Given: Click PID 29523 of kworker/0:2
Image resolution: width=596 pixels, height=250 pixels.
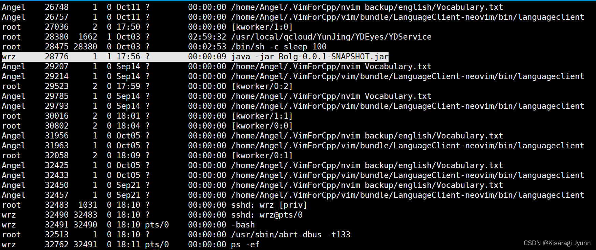Looking at the screenshot, I should (x=57, y=86).
